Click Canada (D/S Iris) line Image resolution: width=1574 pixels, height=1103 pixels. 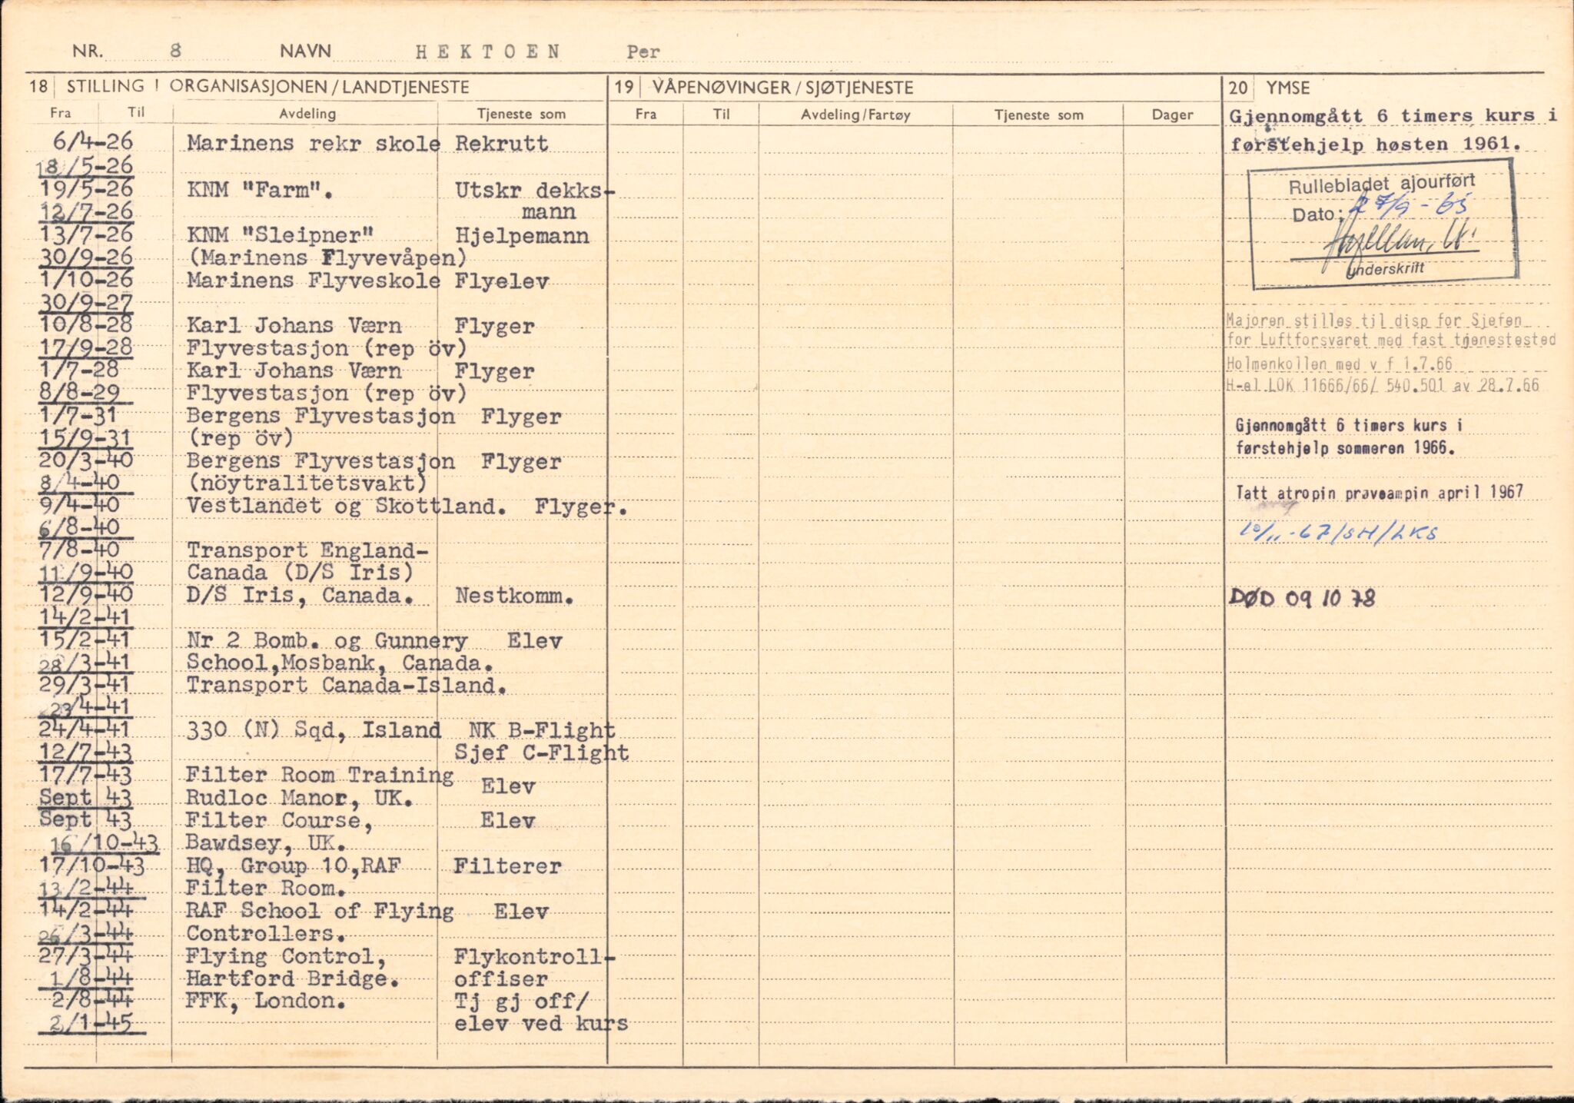tap(301, 573)
